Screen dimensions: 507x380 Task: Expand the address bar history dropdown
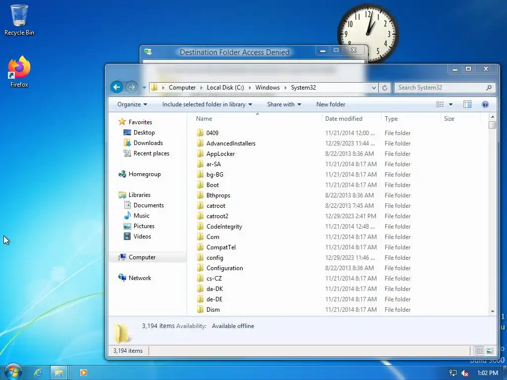[x=374, y=88]
